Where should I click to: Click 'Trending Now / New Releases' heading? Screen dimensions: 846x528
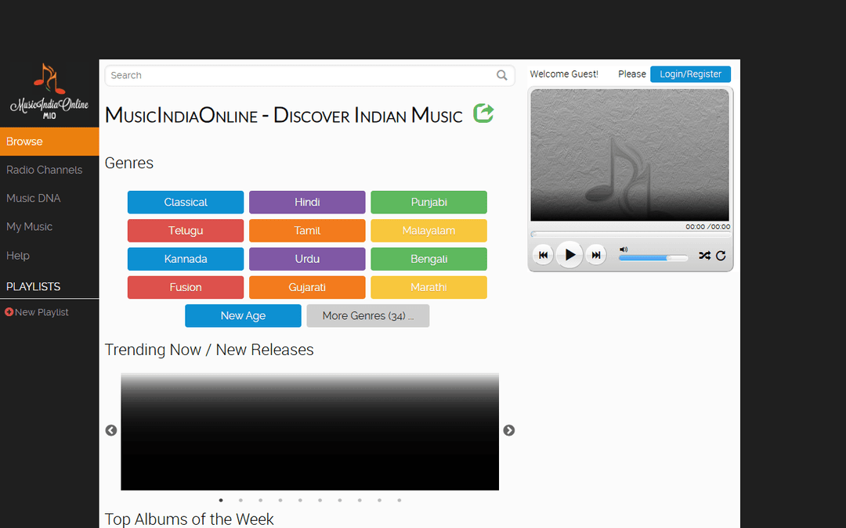(209, 350)
